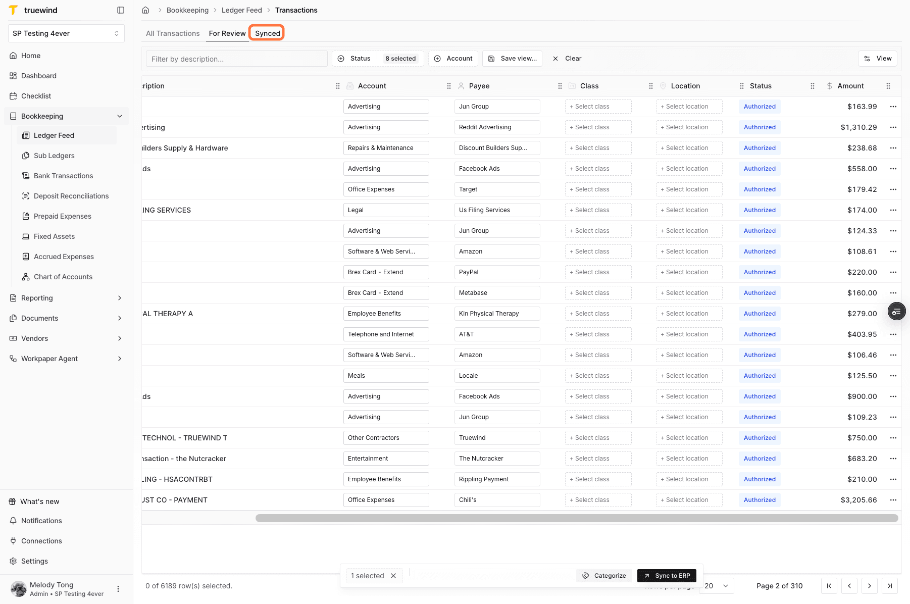This screenshot has width=910, height=604.
Task: Click the Amount column drag handle
Action: coord(888,86)
